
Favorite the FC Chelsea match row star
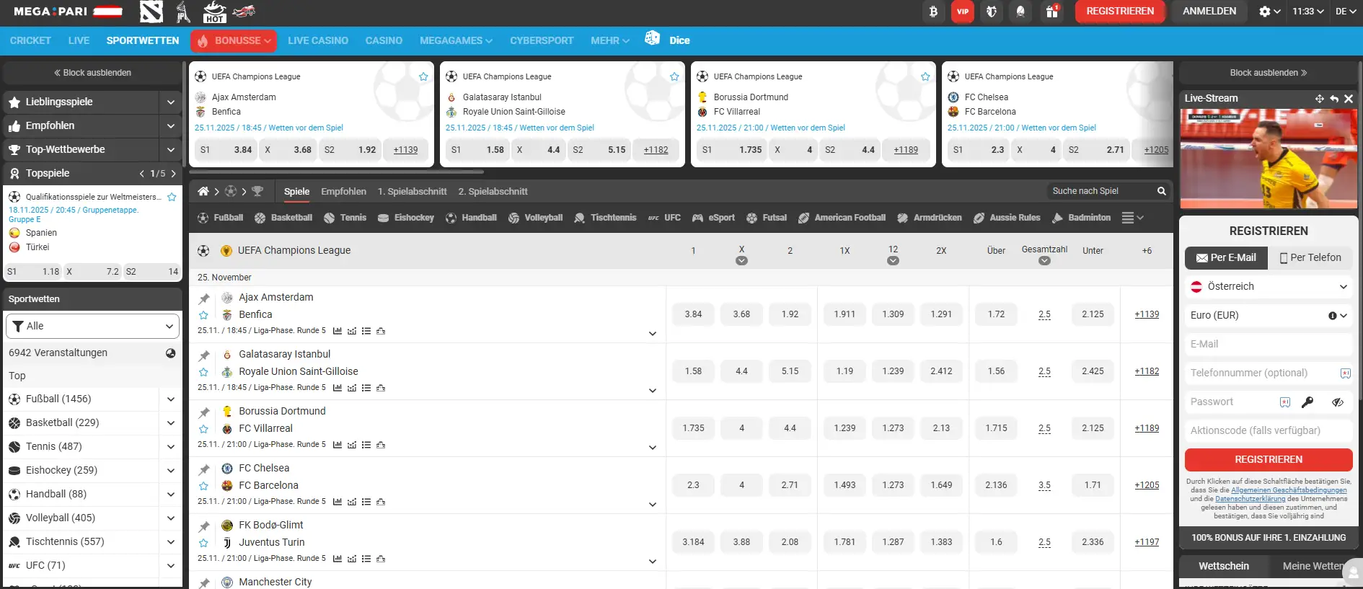(x=203, y=486)
